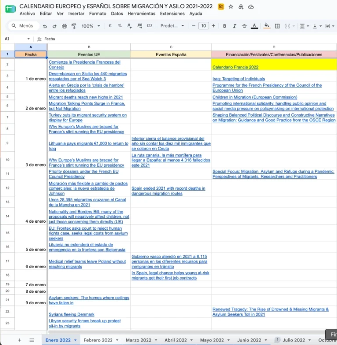
Task: Open the Archivo menu
Action: [x=27, y=14]
